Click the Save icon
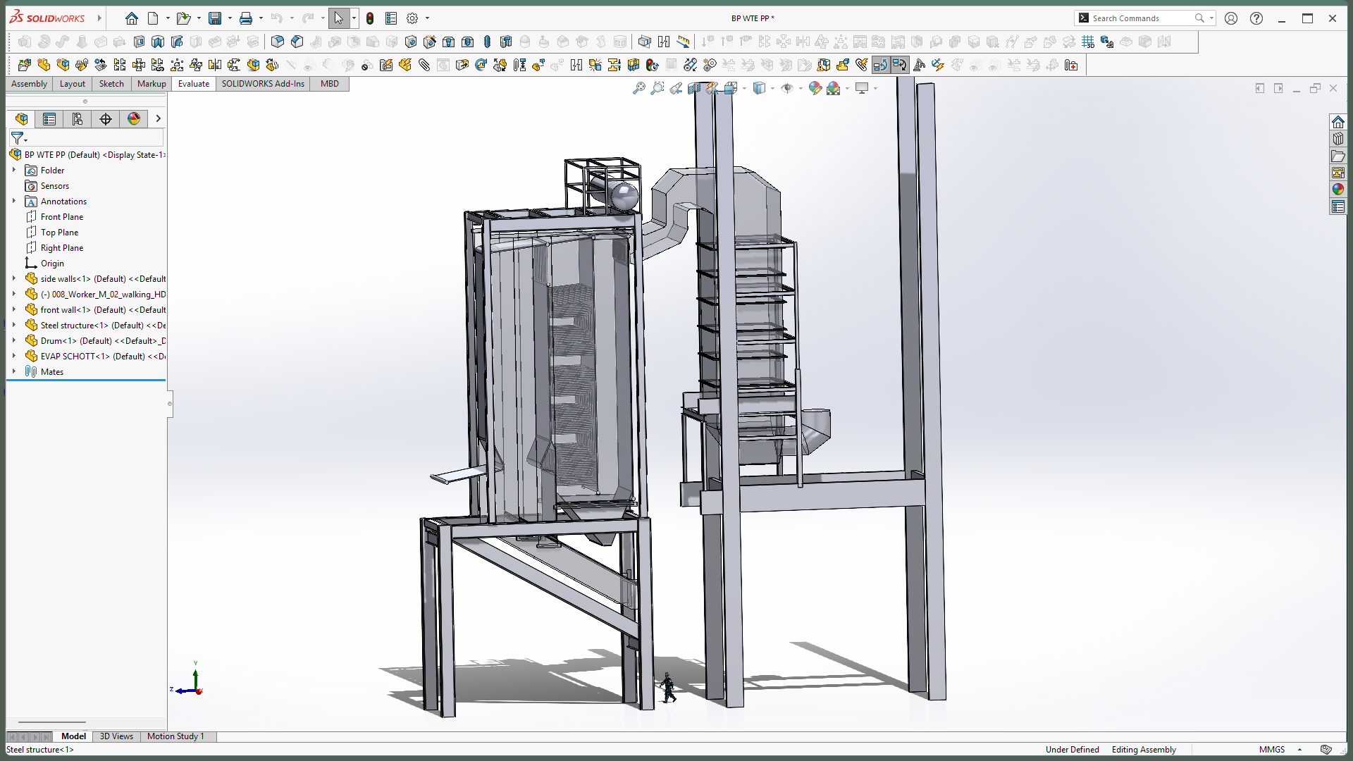 point(215,18)
